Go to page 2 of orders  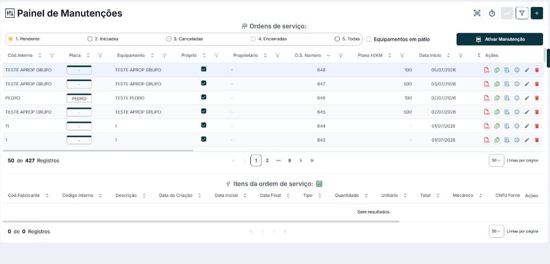coord(267,160)
